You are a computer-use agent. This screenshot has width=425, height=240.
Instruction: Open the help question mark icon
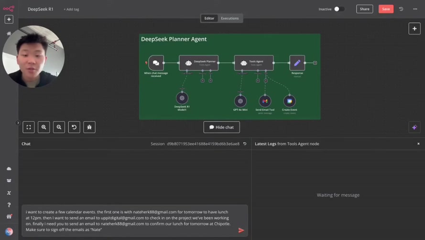9,205
